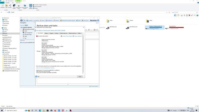Open the View ribbon tab
Viewport: 199px width, 112px height.
pyautogui.click(x=12, y=3)
